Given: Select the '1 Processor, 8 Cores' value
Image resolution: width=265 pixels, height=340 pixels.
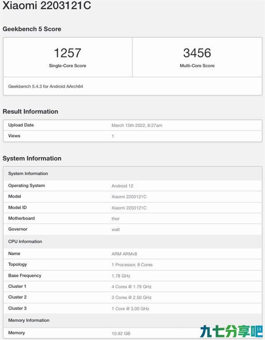Looking at the screenshot, I should click(x=132, y=265).
